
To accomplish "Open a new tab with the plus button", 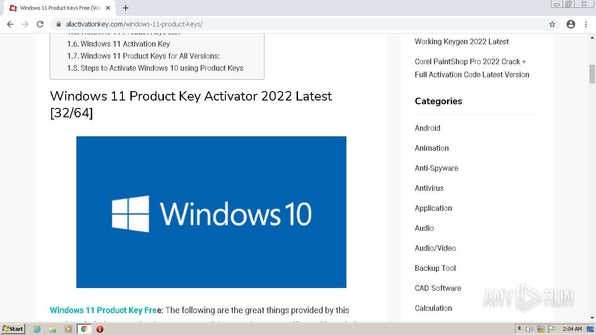I will coord(126,8).
